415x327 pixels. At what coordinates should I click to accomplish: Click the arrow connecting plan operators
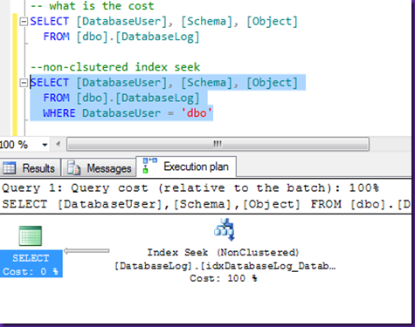86,251
